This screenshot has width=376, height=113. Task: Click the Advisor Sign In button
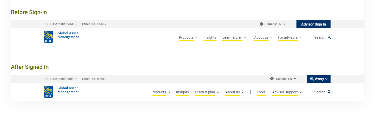point(314,24)
